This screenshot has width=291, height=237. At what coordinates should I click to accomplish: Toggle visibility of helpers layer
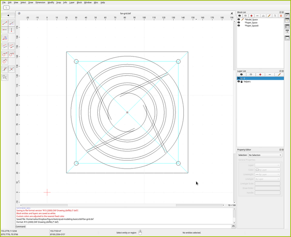click(x=239, y=81)
